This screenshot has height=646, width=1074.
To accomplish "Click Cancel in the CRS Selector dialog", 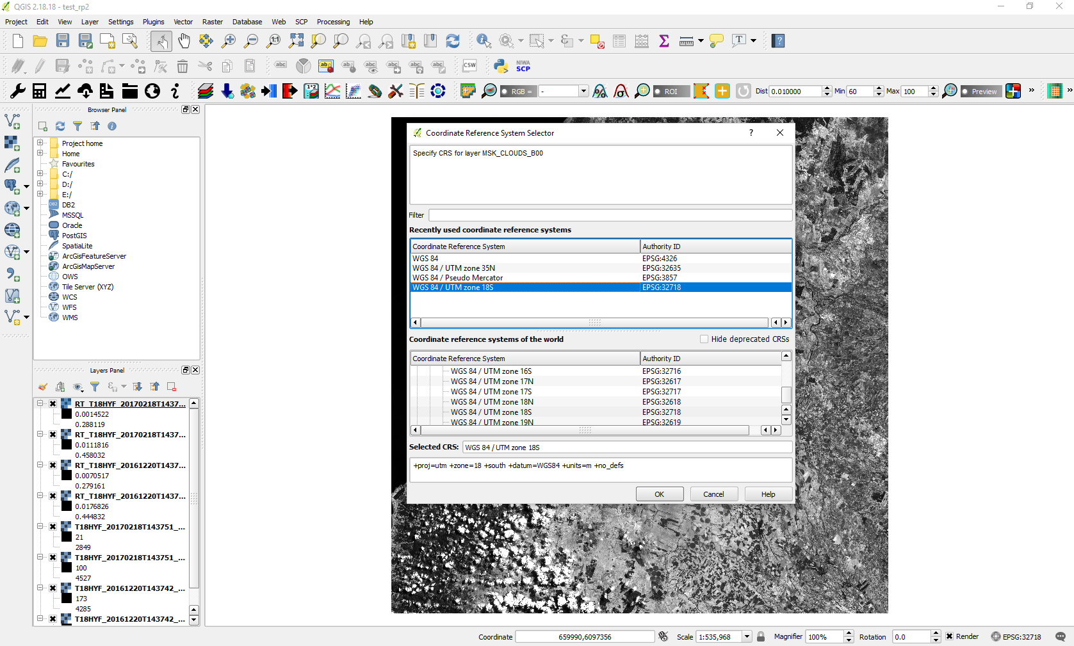I will coord(713,494).
